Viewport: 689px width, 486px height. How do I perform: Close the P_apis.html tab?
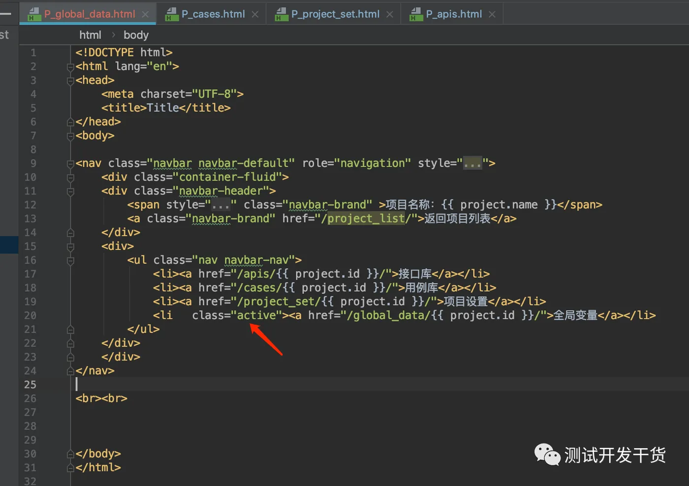pyautogui.click(x=492, y=14)
